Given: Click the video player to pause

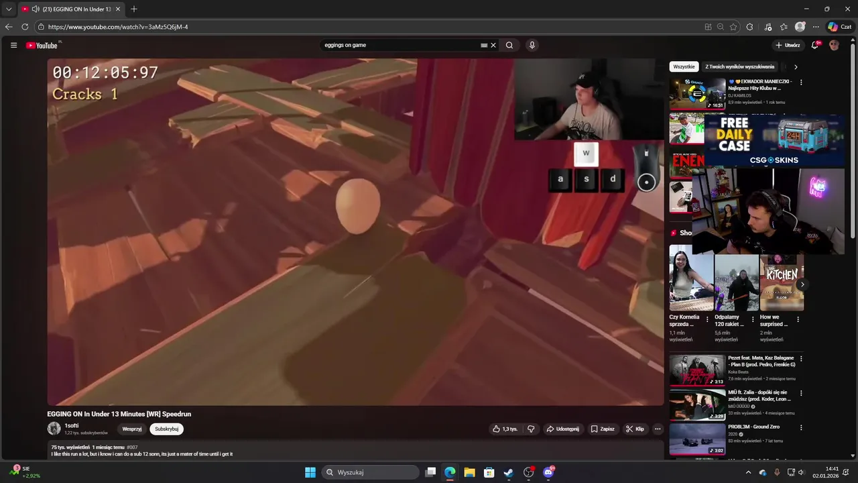Looking at the screenshot, I should click(x=355, y=231).
